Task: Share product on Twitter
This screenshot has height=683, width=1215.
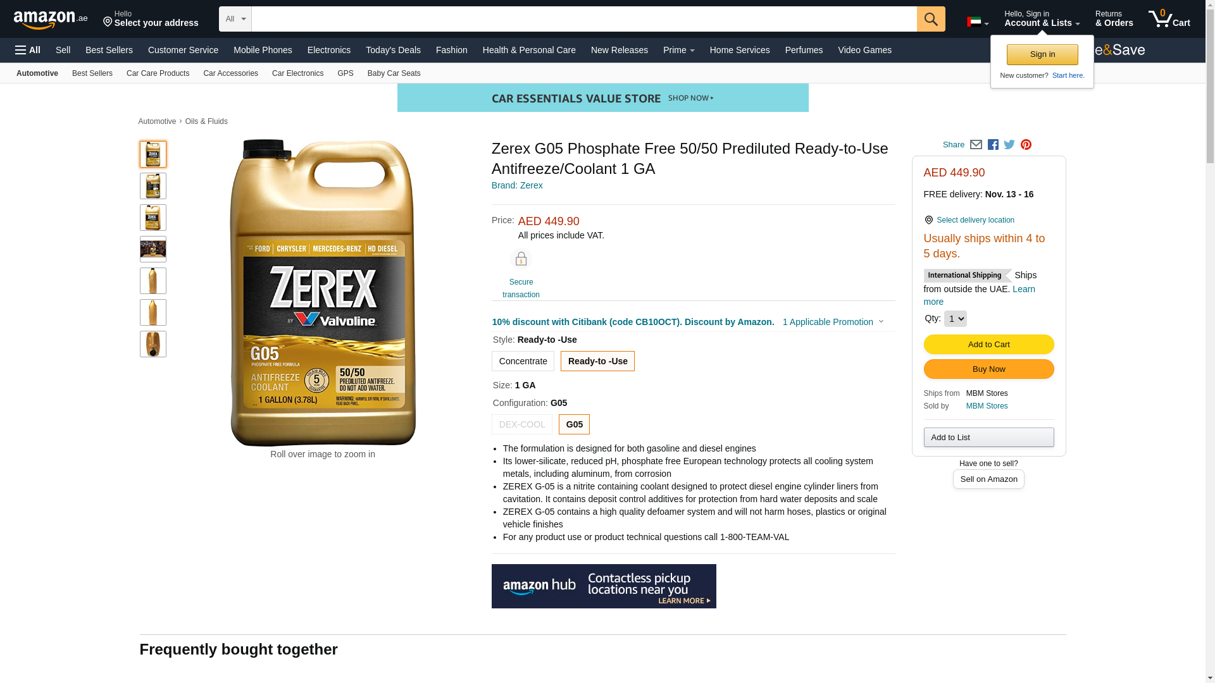Action: pos(1009,145)
